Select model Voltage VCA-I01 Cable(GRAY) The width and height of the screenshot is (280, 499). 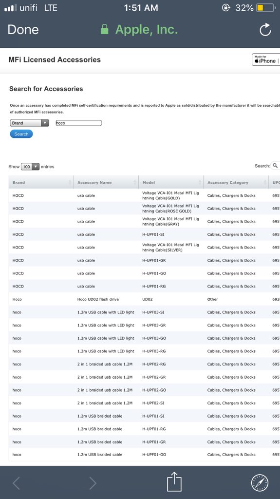[x=170, y=222]
